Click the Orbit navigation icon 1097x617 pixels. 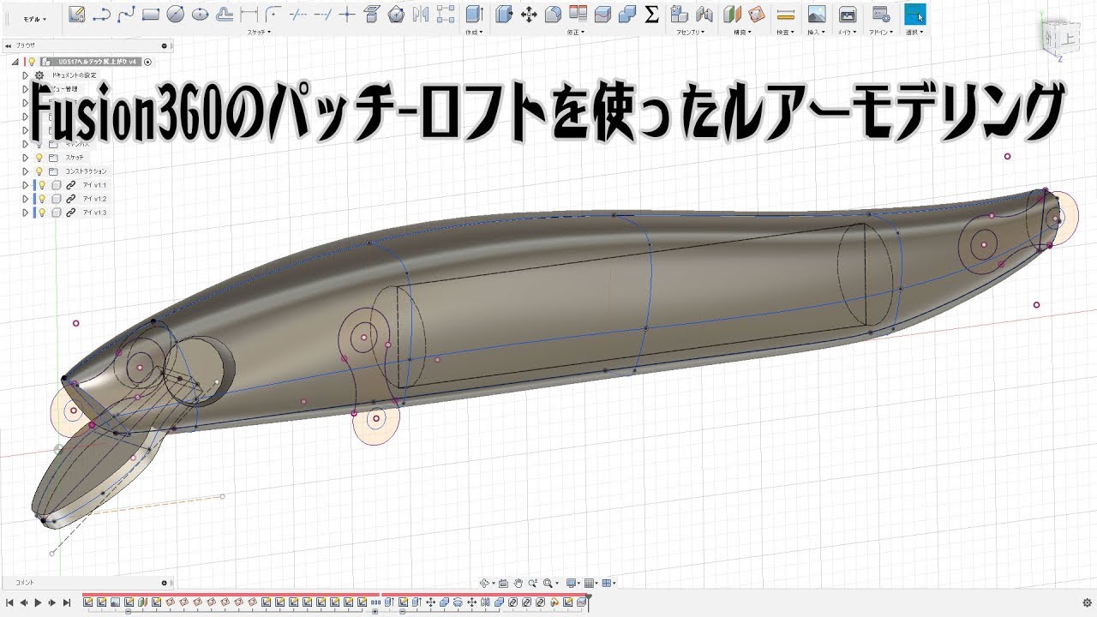click(x=485, y=583)
